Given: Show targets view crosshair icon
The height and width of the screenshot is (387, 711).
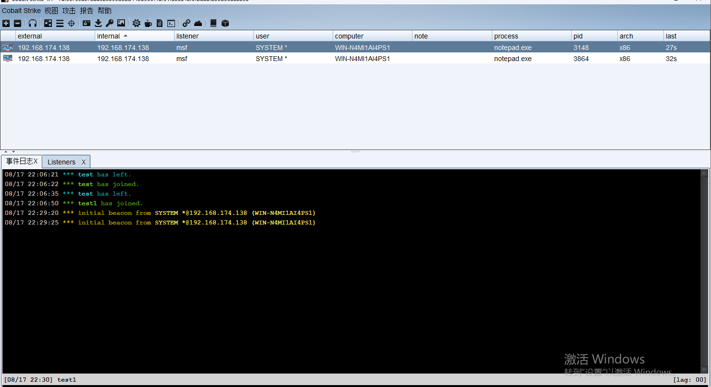Looking at the screenshot, I should point(71,23).
